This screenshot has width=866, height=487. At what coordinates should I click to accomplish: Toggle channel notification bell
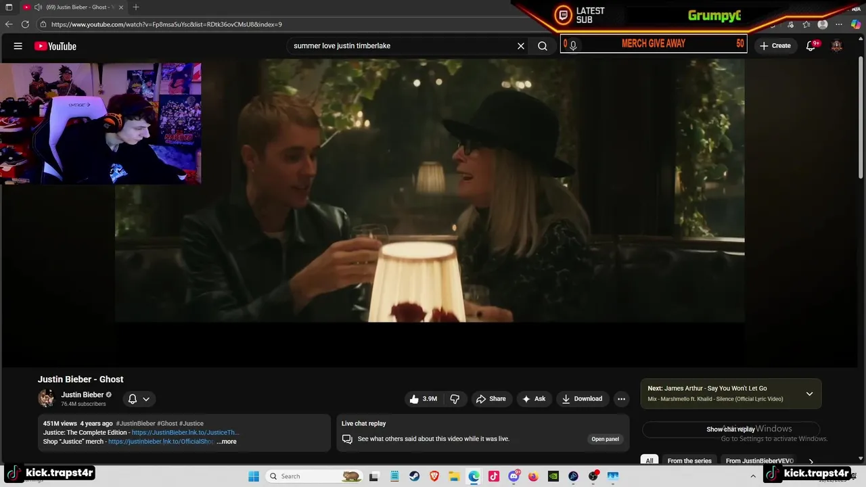click(133, 399)
